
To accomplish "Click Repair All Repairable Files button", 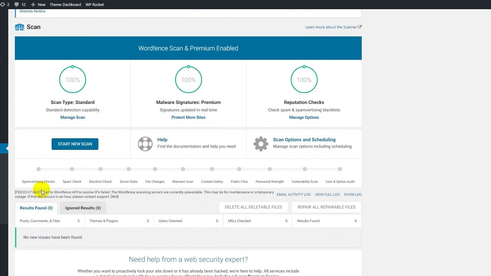I will coord(326,207).
